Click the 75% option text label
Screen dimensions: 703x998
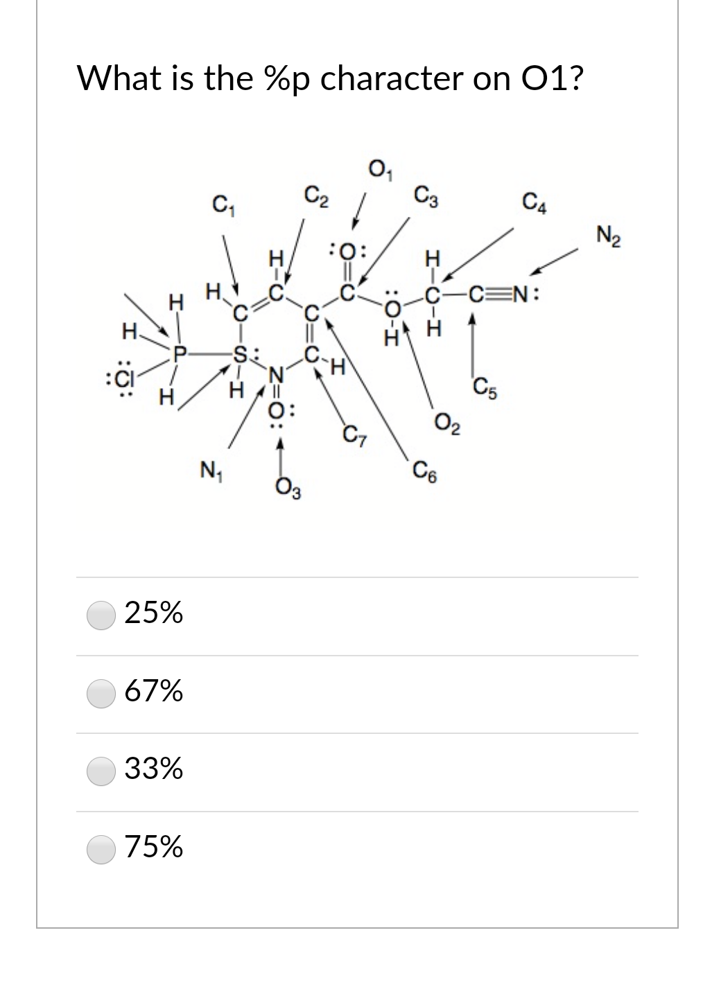[x=154, y=848]
